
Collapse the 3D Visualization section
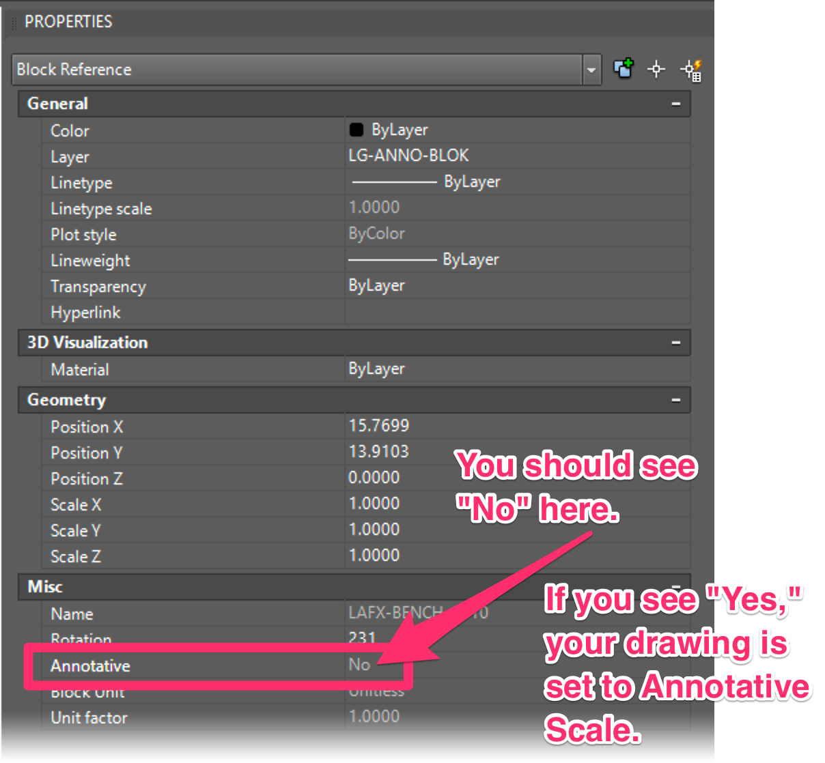click(x=675, y=343)
